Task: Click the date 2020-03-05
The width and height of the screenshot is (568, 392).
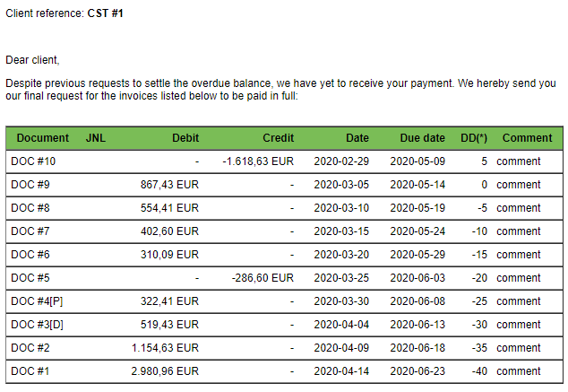Action: [x=341, y=185]
